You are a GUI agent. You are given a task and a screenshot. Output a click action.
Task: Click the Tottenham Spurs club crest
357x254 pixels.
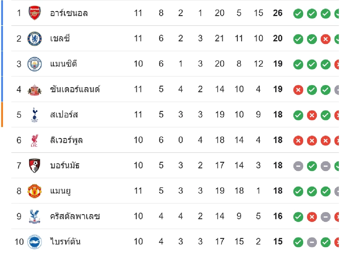(x=35, y=115)
